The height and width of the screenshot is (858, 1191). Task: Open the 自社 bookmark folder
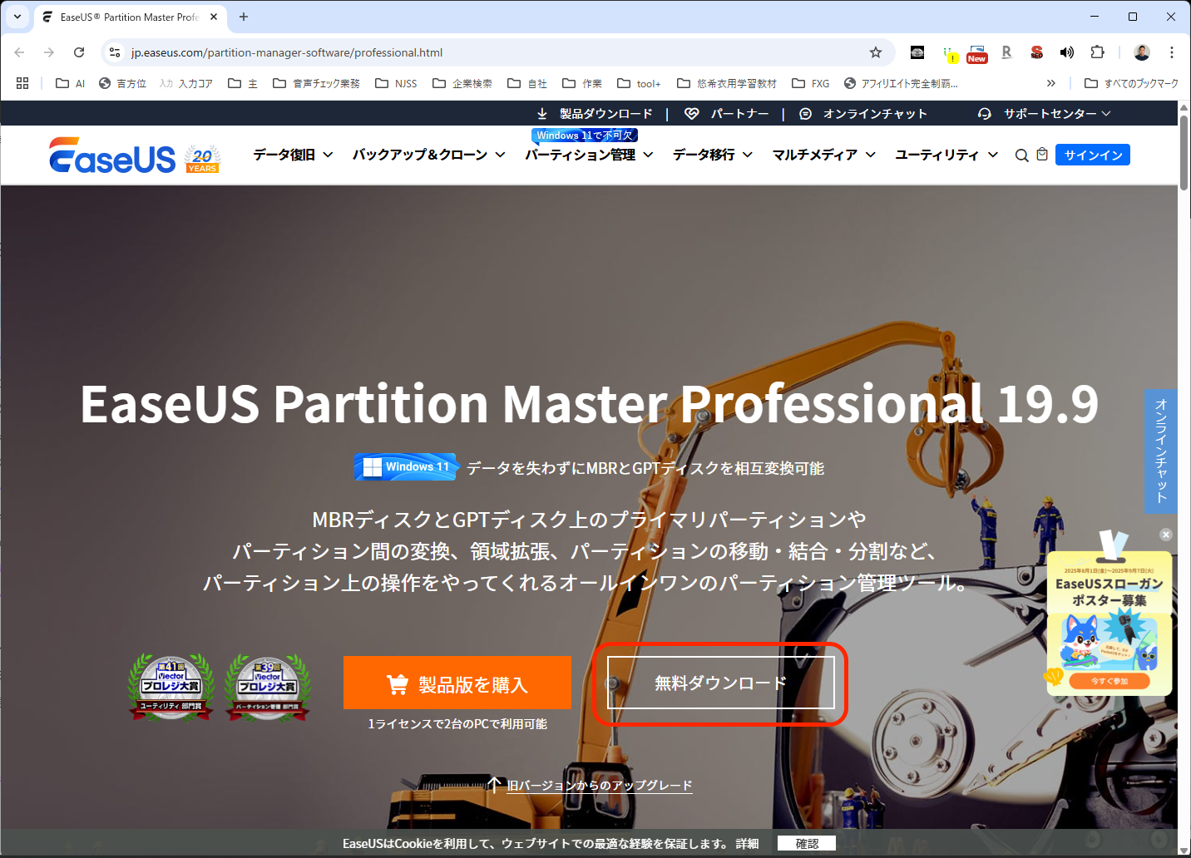click(x=527, y=83)
